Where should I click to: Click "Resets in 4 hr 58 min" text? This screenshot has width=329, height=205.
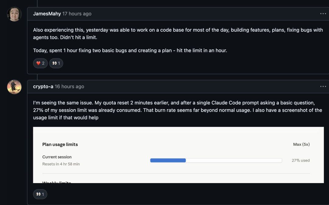pyautogui.click(x=61, y=164)
